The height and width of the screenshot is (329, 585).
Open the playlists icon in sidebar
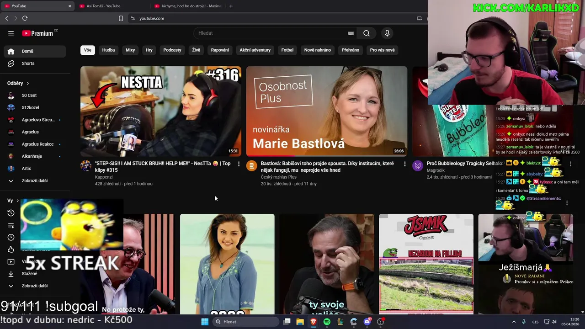(11, 225)
